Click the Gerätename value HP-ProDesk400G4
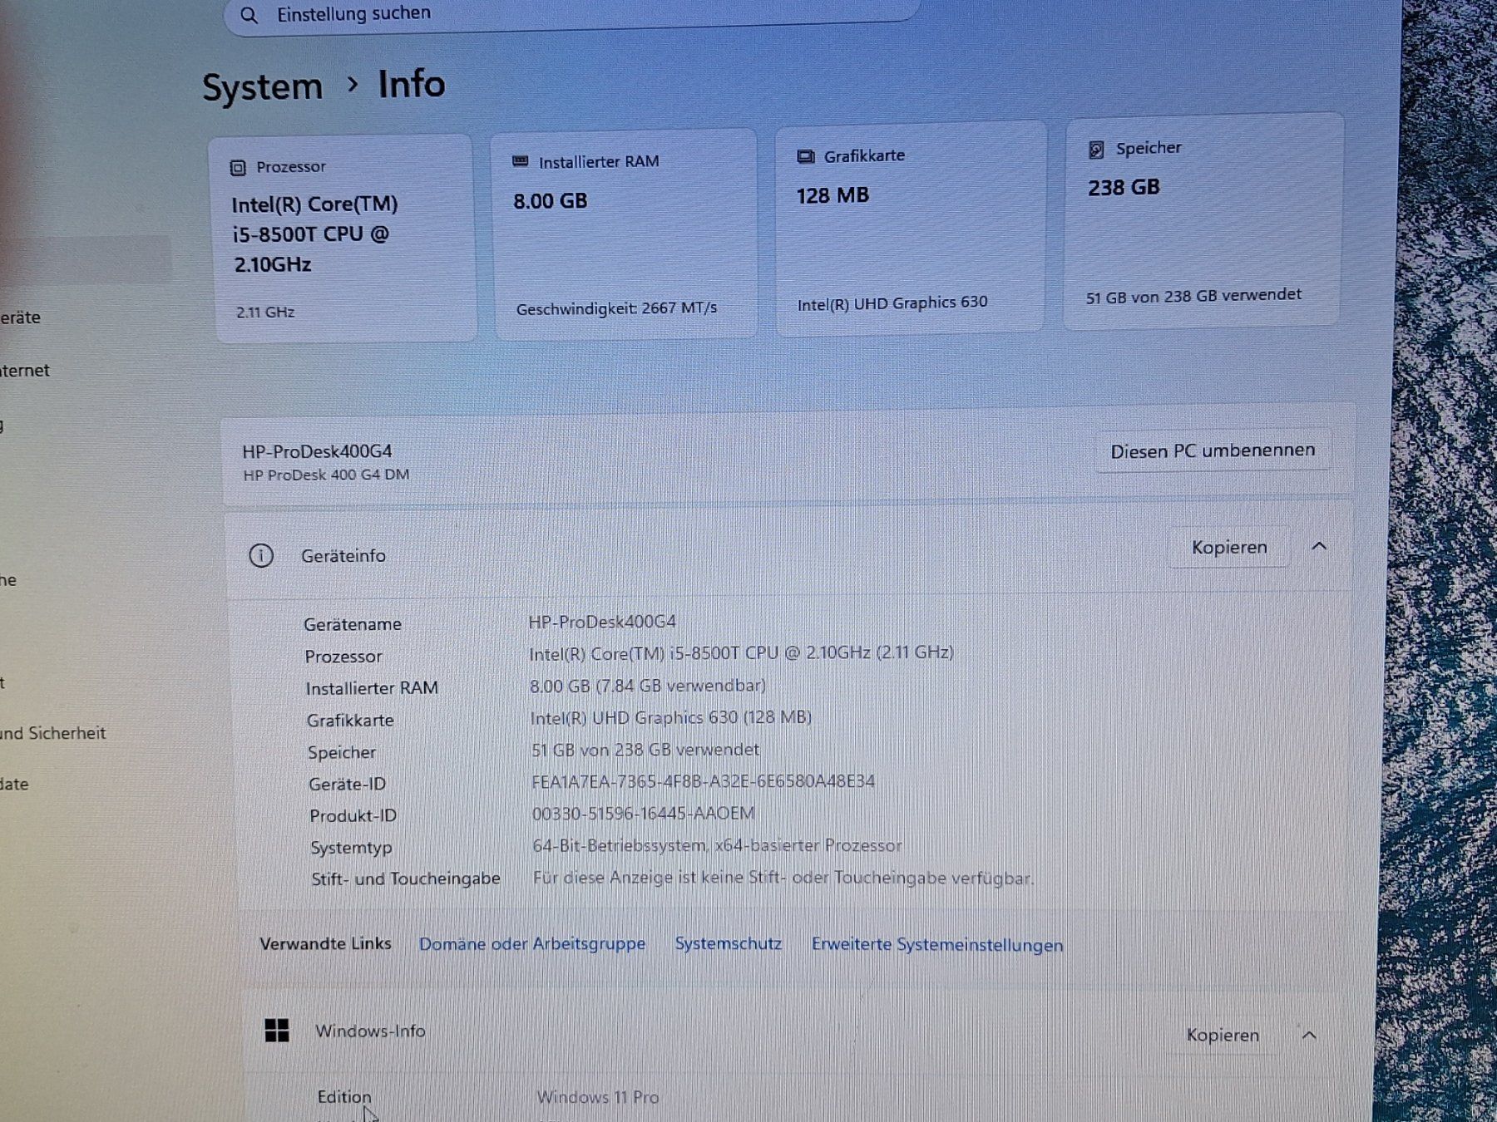 (602, 622)
